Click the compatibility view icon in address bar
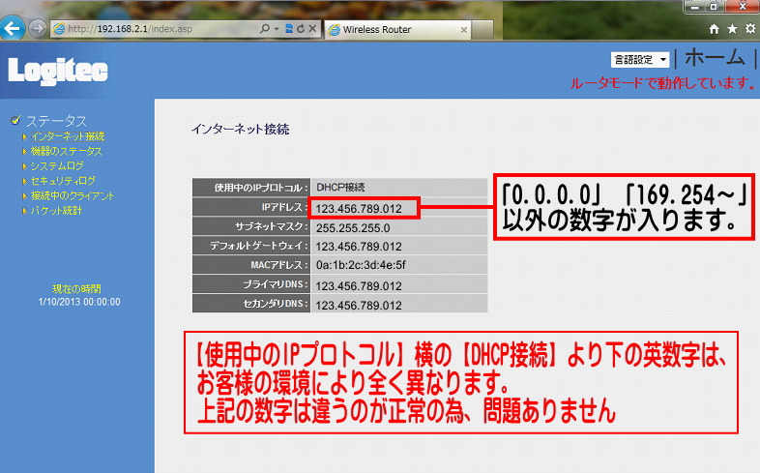Screen dimensions: 760x473 (x=288, y=30)
